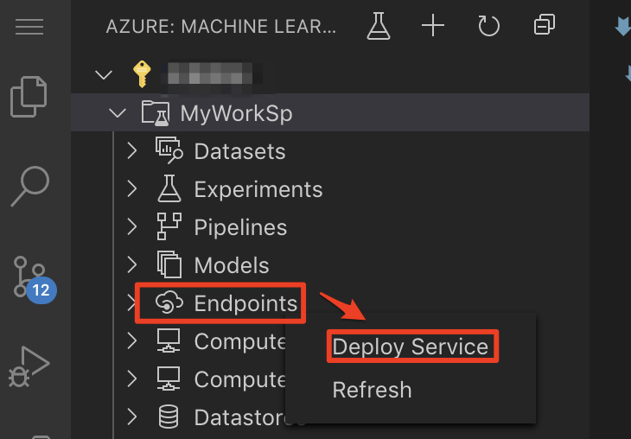Click the Models icon
The width and height of the screenshot is (631, 439).
click(169, 264)
